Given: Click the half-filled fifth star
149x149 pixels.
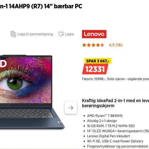Looking at the screenshot, I should [102, 45].
